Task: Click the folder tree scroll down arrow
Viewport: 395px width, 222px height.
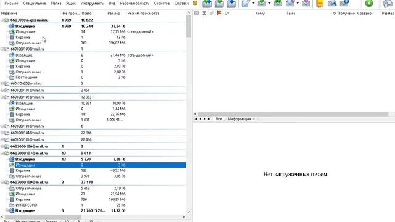Action: [x=189, y=212]
